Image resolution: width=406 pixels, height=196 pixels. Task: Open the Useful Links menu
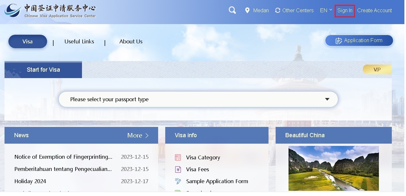(x=79, y=41)
